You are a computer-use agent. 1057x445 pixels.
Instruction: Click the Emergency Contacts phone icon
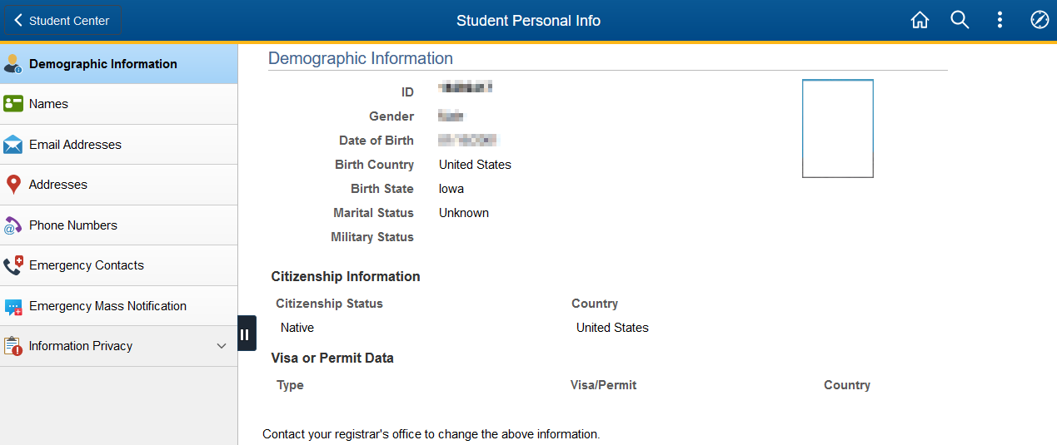[x=12, y=265]
